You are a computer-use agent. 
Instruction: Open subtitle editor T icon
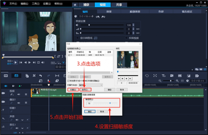click(164, 76)
